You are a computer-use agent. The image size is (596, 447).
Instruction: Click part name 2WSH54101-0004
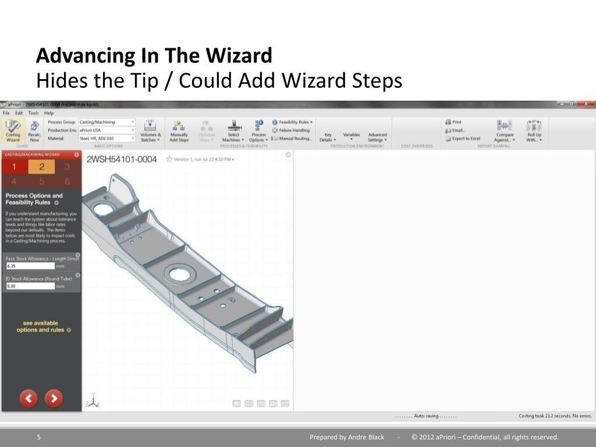[x=122, y=159]
